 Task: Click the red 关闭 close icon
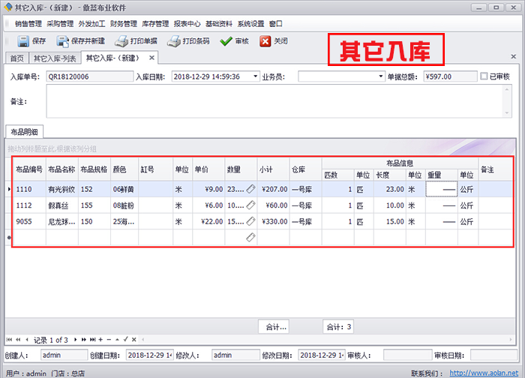265,41
